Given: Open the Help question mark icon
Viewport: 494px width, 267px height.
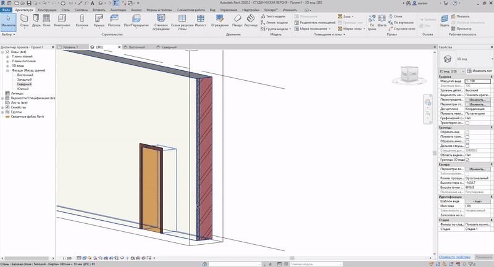Looking at the screenshot, I should pyautogui.click(x=455, y=3).
